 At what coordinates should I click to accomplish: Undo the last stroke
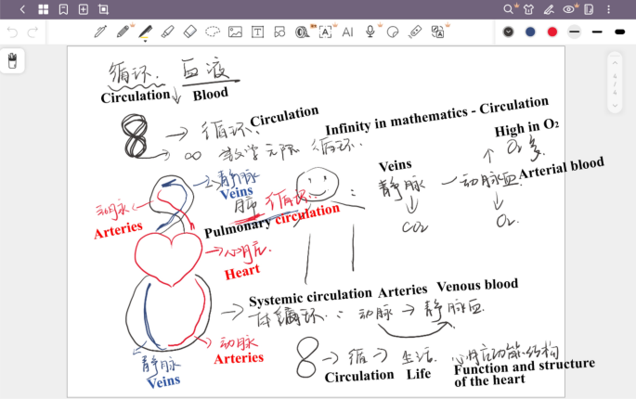click(x=13, y=32)
